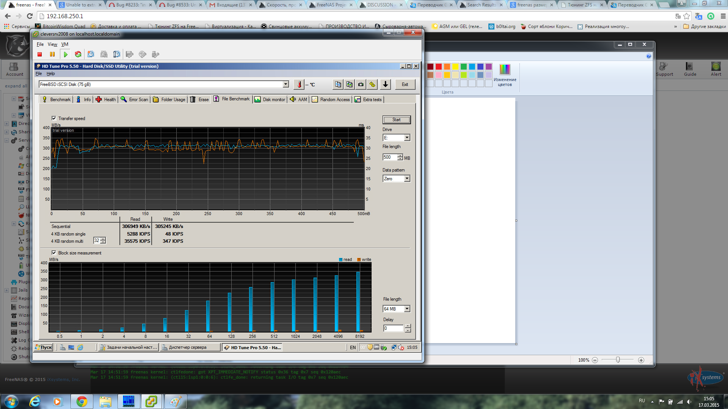Viewport: 728px width, 409px height.
Task: Open the Disk monitor tab
Action: (x=270, y=100)
